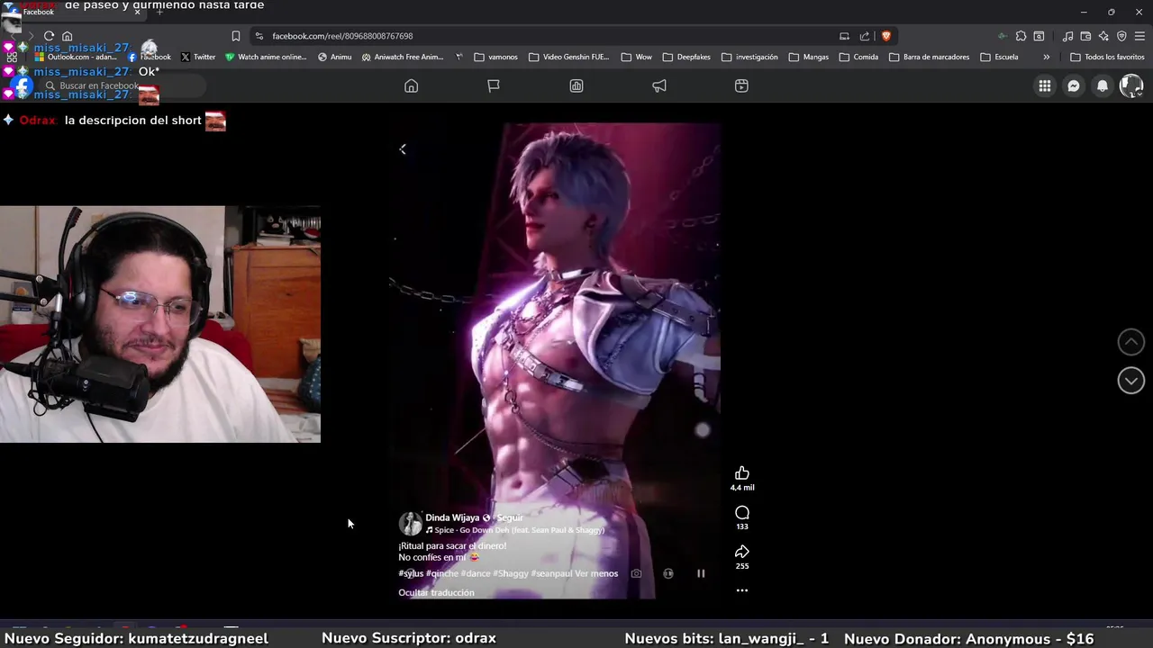Image resolution: width=1153 pixels, height=648 pixels.
Task: Open a new browser tab
Action: click(x=159, y=12)
